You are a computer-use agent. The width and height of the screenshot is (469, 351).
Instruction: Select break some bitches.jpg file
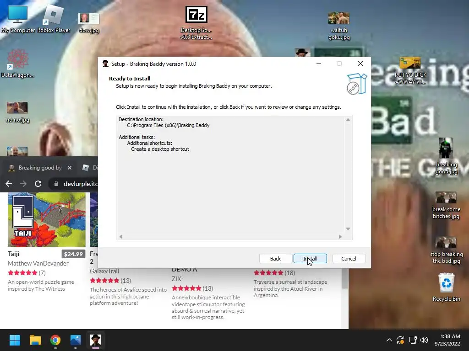pos(446,205)
